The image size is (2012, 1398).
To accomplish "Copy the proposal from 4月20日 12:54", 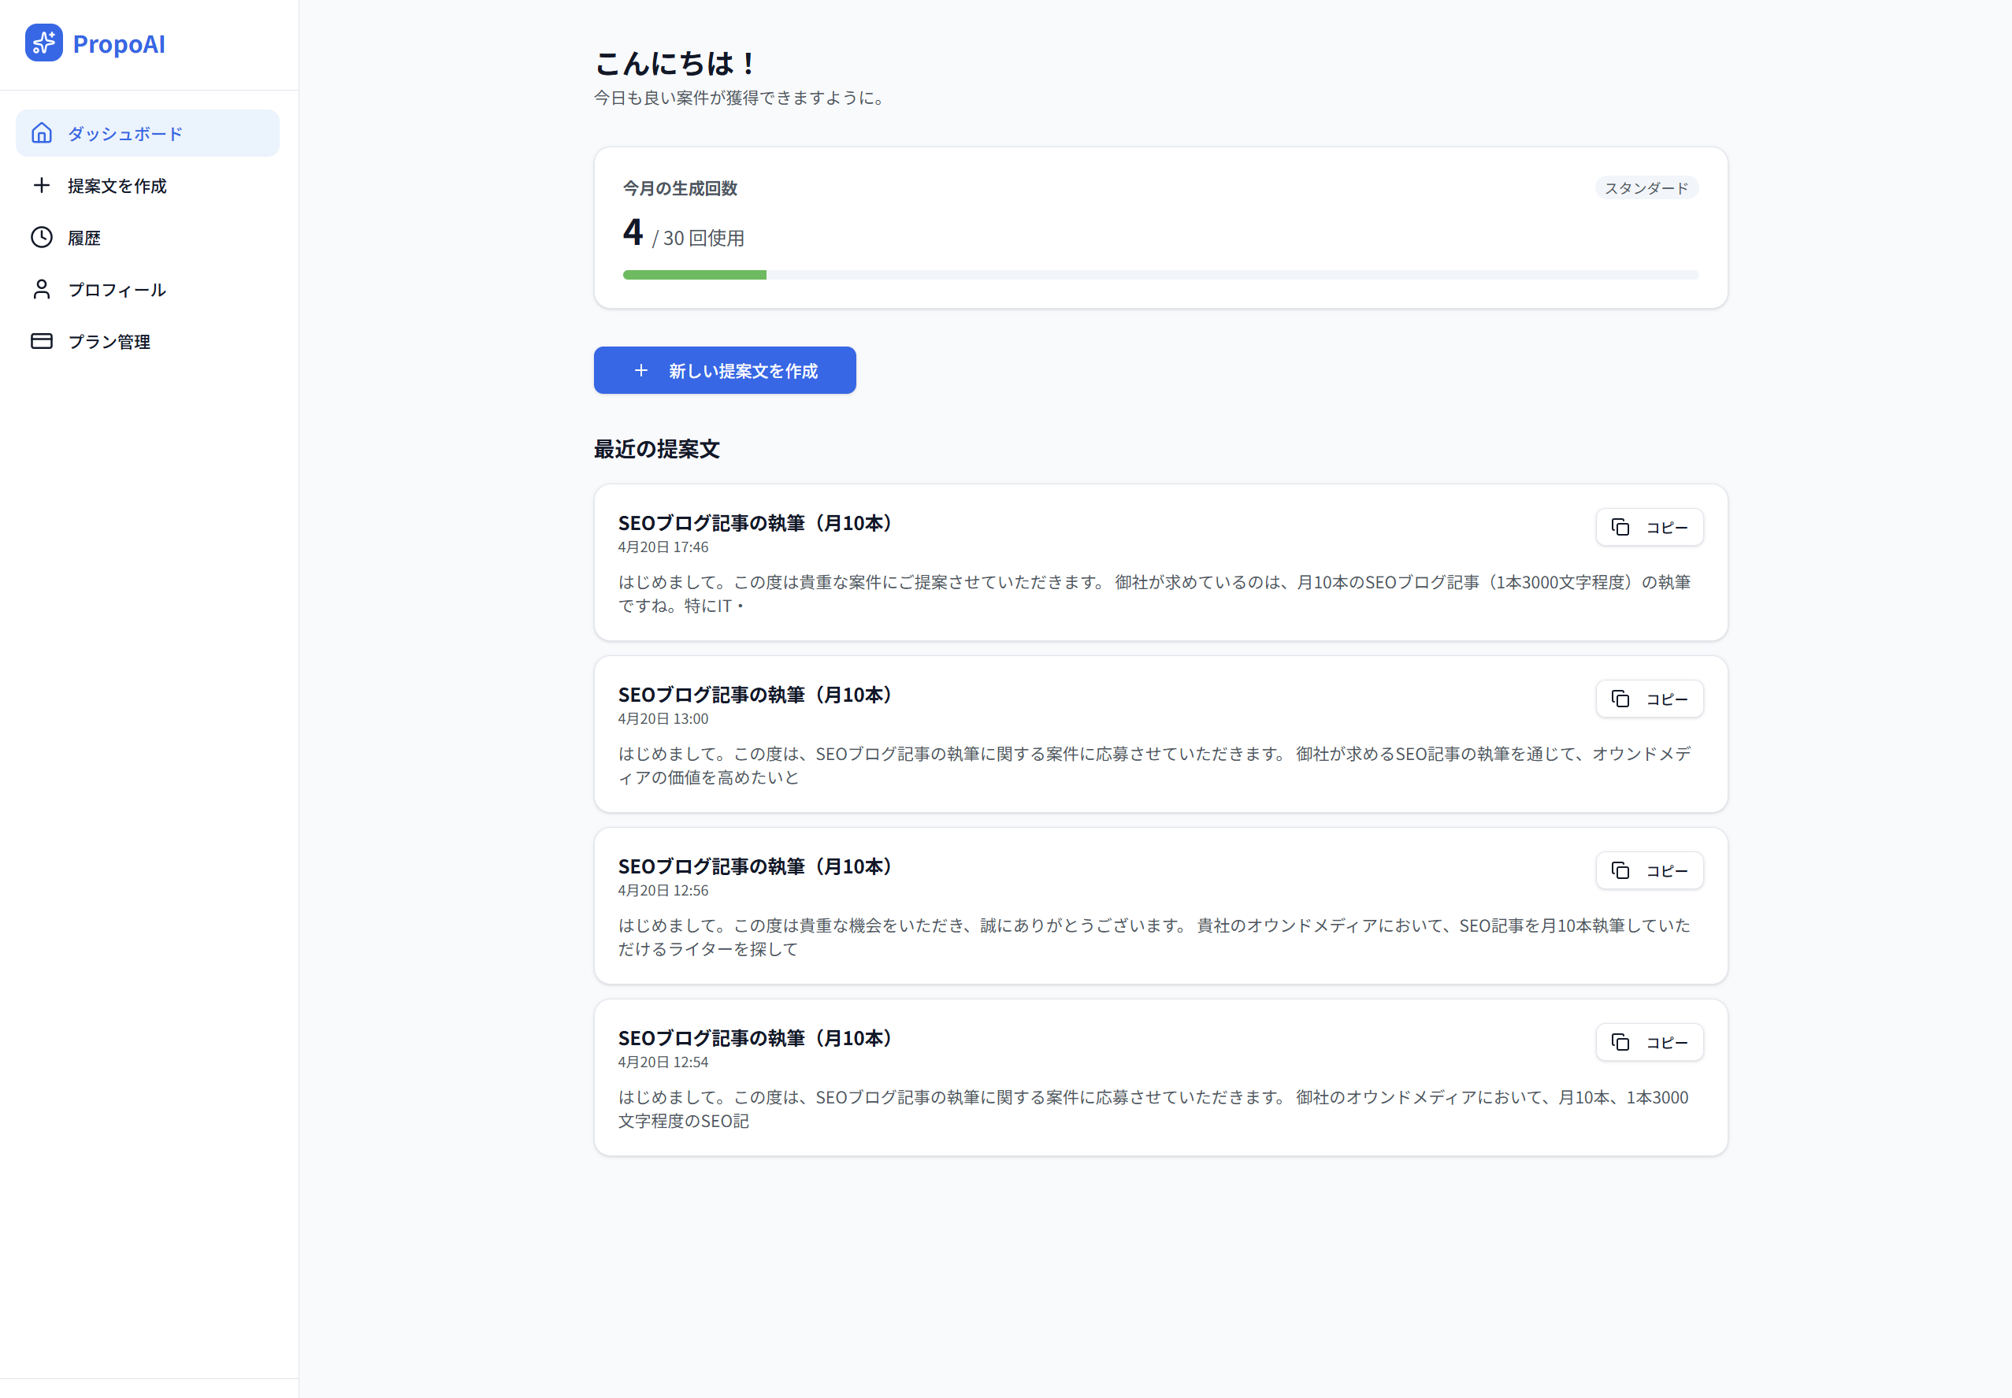I will 1649,1042.
